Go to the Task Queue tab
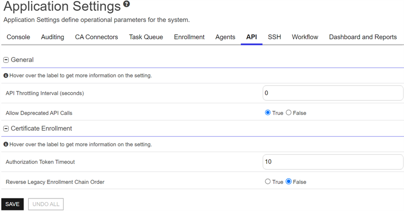Image resolution: width=404 pixels, height=211 pixels. coord(146,37)
